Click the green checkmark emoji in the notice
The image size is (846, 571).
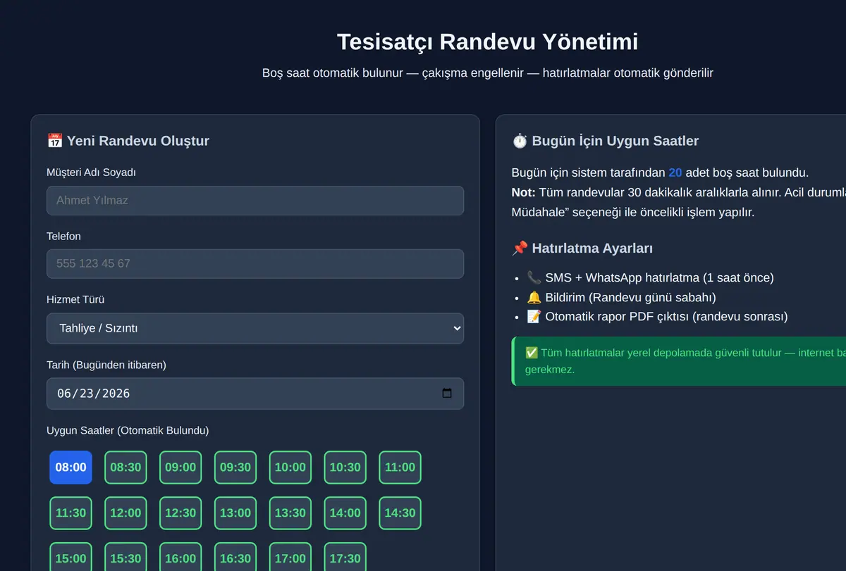click(532, 353)
